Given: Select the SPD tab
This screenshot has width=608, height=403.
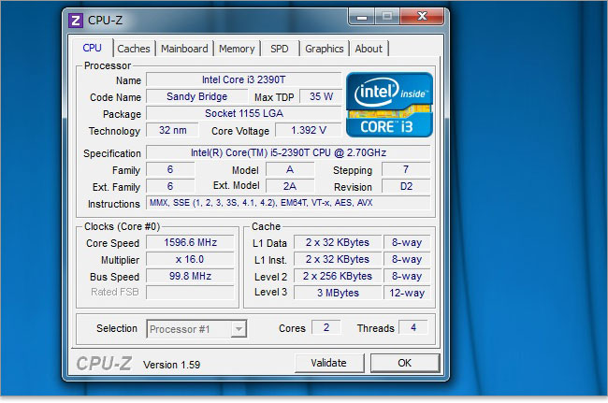Looking at the screenshot, I should coord(280,49).
